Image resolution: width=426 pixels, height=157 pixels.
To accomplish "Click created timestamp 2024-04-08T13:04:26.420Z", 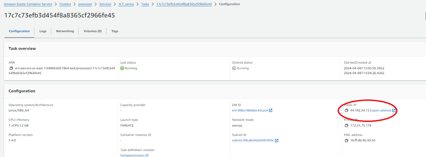I will (364, 73).
